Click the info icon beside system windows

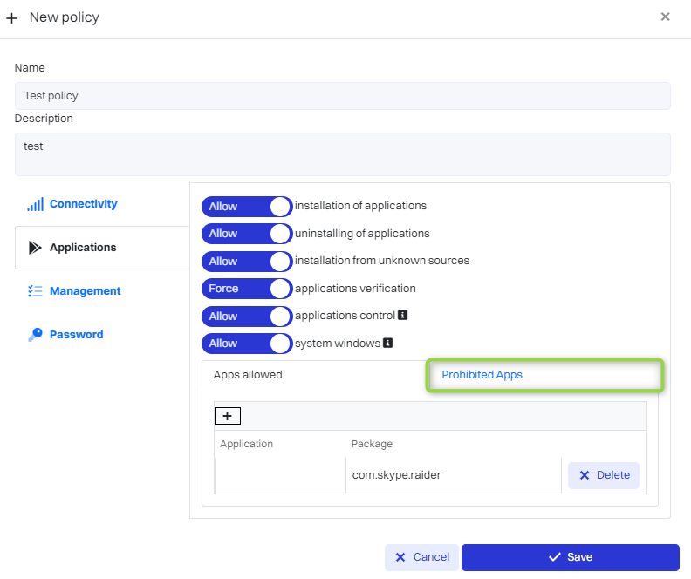(x=387, y=344)
